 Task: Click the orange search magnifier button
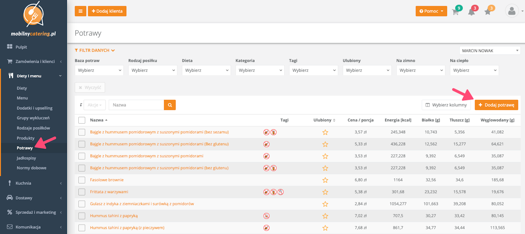[x=170, y=105]
